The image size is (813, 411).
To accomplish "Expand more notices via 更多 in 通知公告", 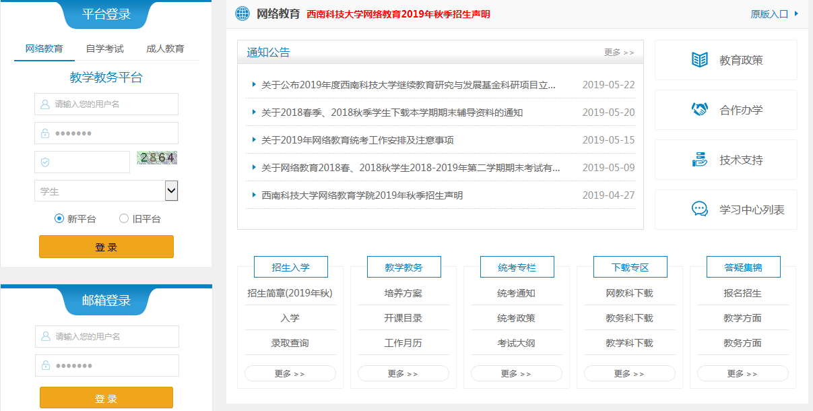I will point(618,53).
